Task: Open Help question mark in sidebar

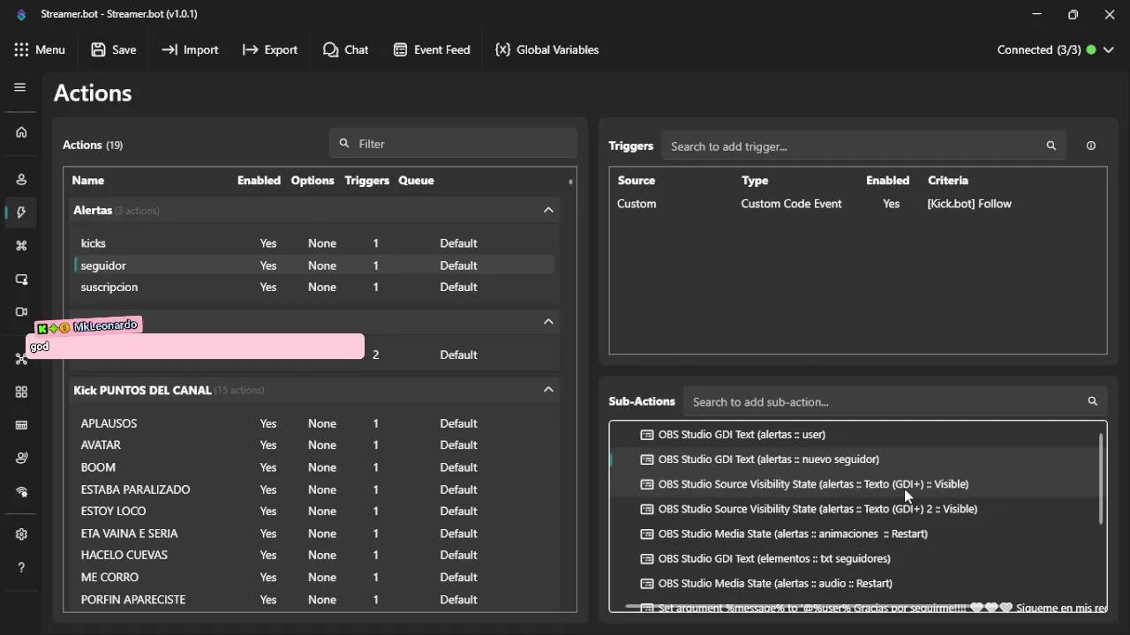Action: [21, 568]
